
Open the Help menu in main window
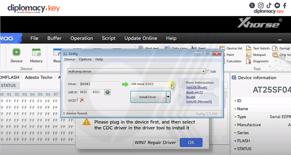pyautogui.click(x=171, y=38)
